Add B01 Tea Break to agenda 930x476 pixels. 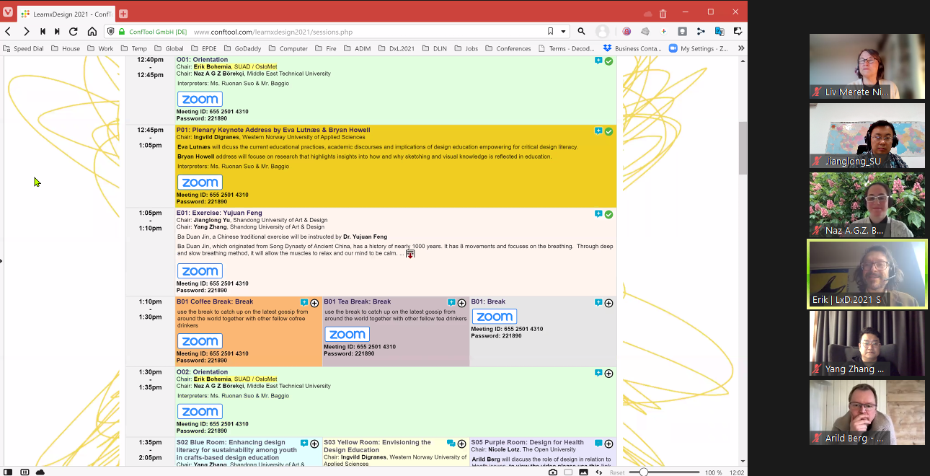pyautogui.click(x=462, y=303)
